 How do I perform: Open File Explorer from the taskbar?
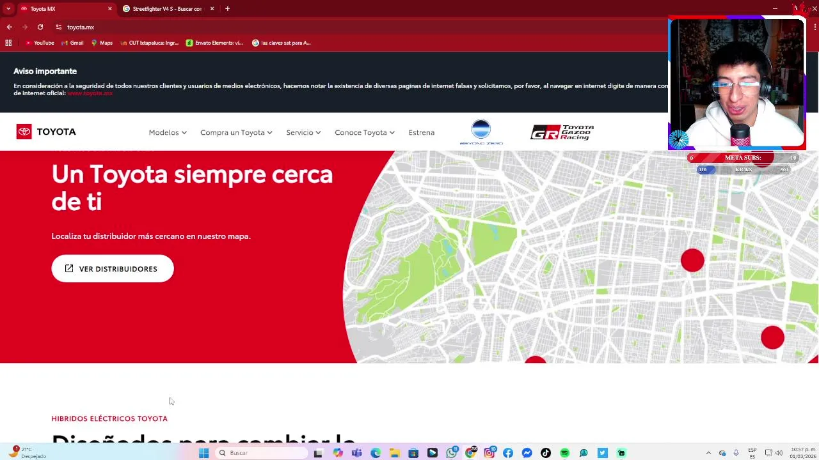click(x=395, y=453)
